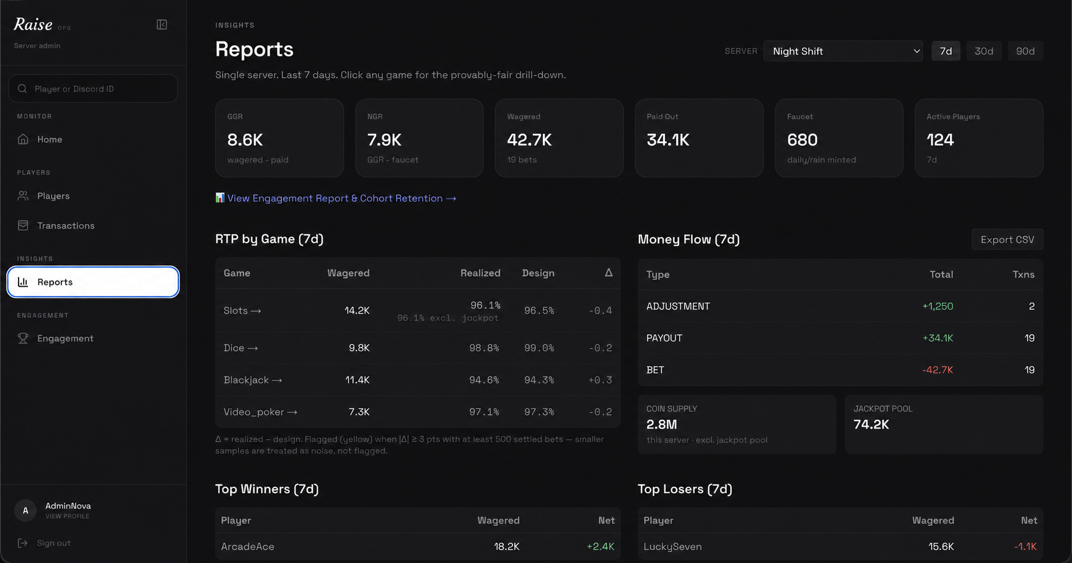This screenshot has height=563, width=1072.
Task: Click the PAYOUT total +34.1K
Action: 938,338
